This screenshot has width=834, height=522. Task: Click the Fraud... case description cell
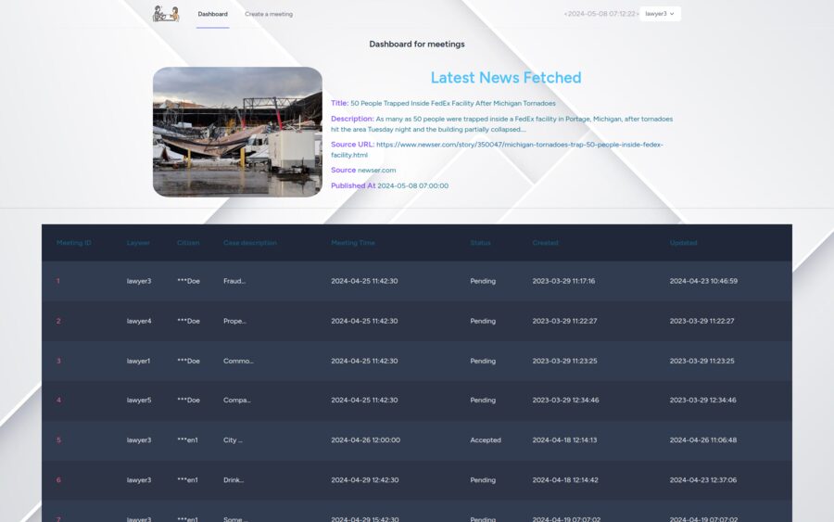click(234, 281)
